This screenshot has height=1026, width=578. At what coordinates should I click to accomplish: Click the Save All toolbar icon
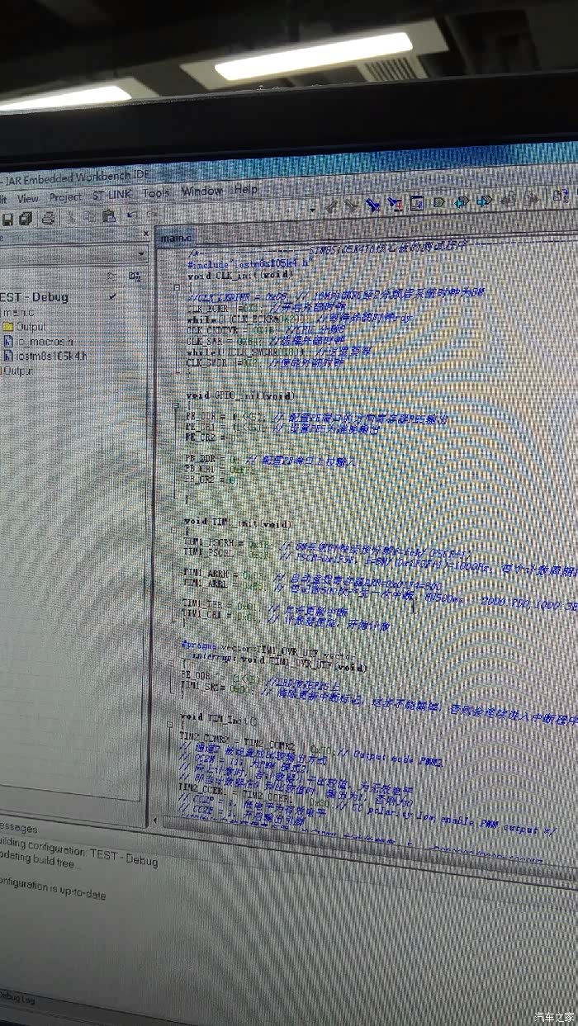(x=26, y=219)
